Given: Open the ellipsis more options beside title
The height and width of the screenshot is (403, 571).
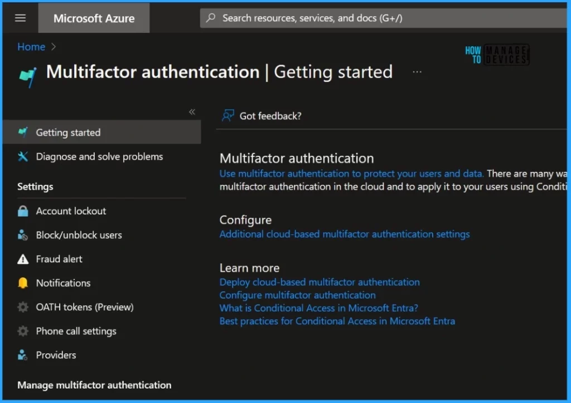Looking at the screenshot, I should (x=417, y=72).
